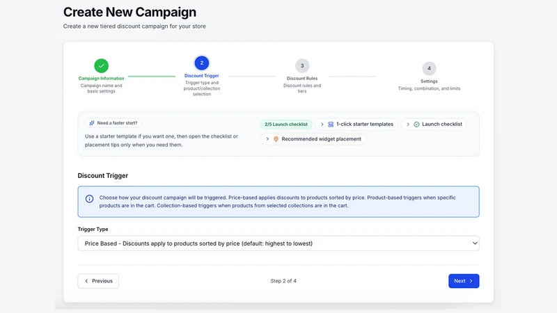Click the 1-click starter templates icon
557x313 pixels.
pyautogui.click(x=331, y=125)
